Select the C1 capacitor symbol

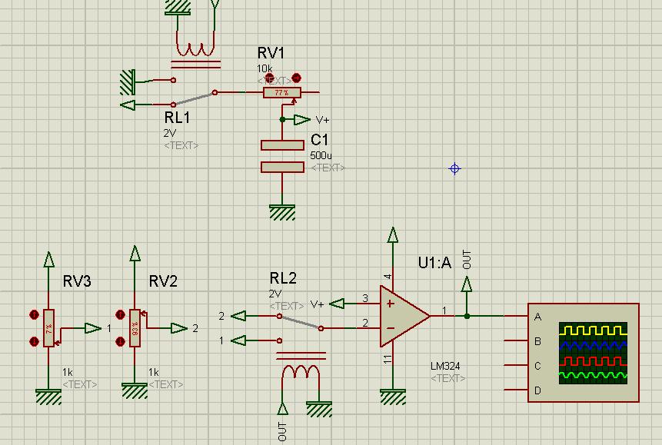(x=282, y=156)
